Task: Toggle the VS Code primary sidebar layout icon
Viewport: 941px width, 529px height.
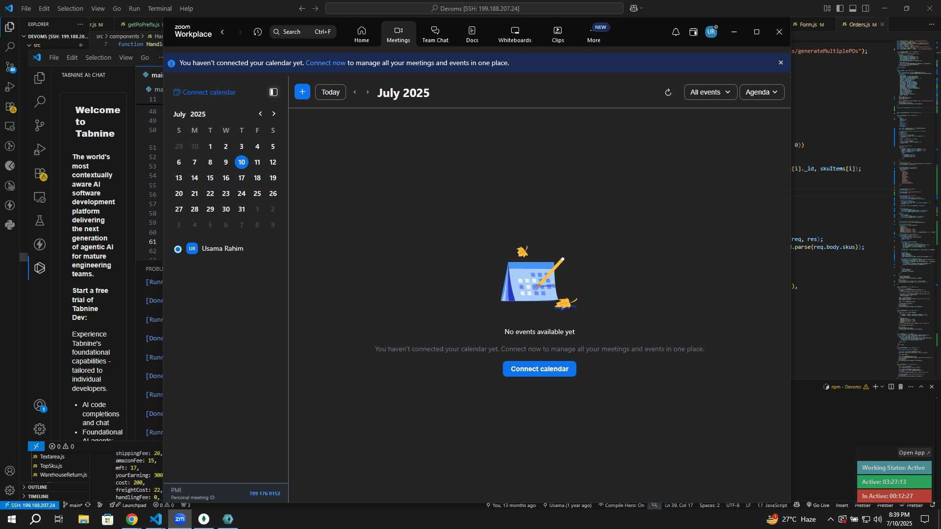Action: click(x=840, y=8)
